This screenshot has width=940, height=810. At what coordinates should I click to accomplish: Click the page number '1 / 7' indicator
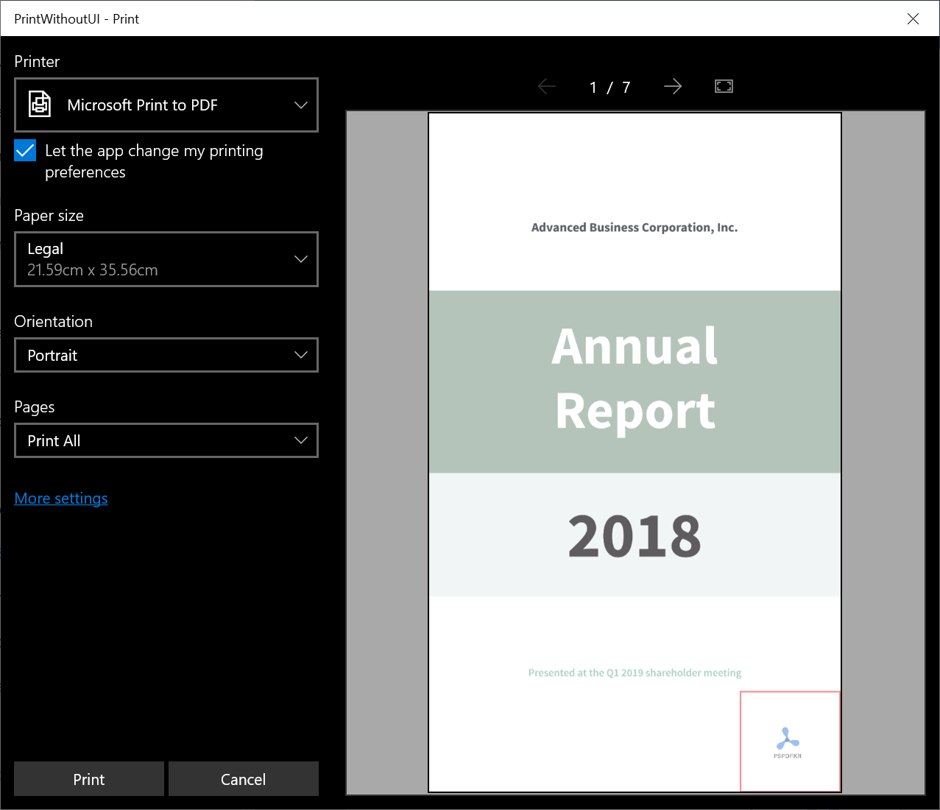[x=609, y=86]
